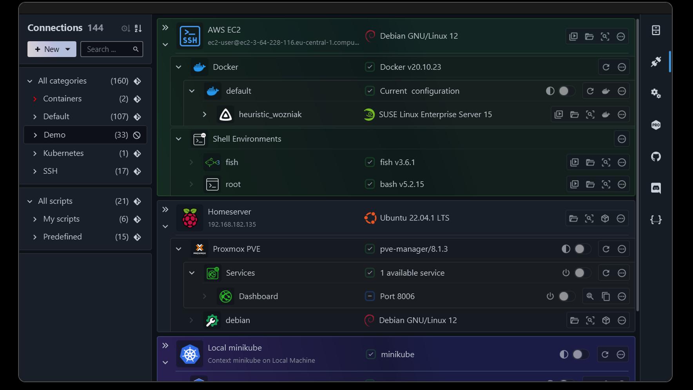The width and height of the screenshot is (693, 390).
Task: Browse files of debian VM
Action: pos(574,320)
